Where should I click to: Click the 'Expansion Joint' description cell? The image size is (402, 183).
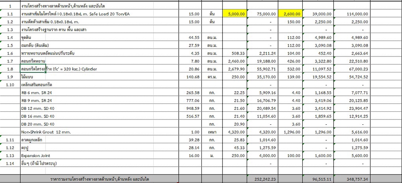coord(99,155)
